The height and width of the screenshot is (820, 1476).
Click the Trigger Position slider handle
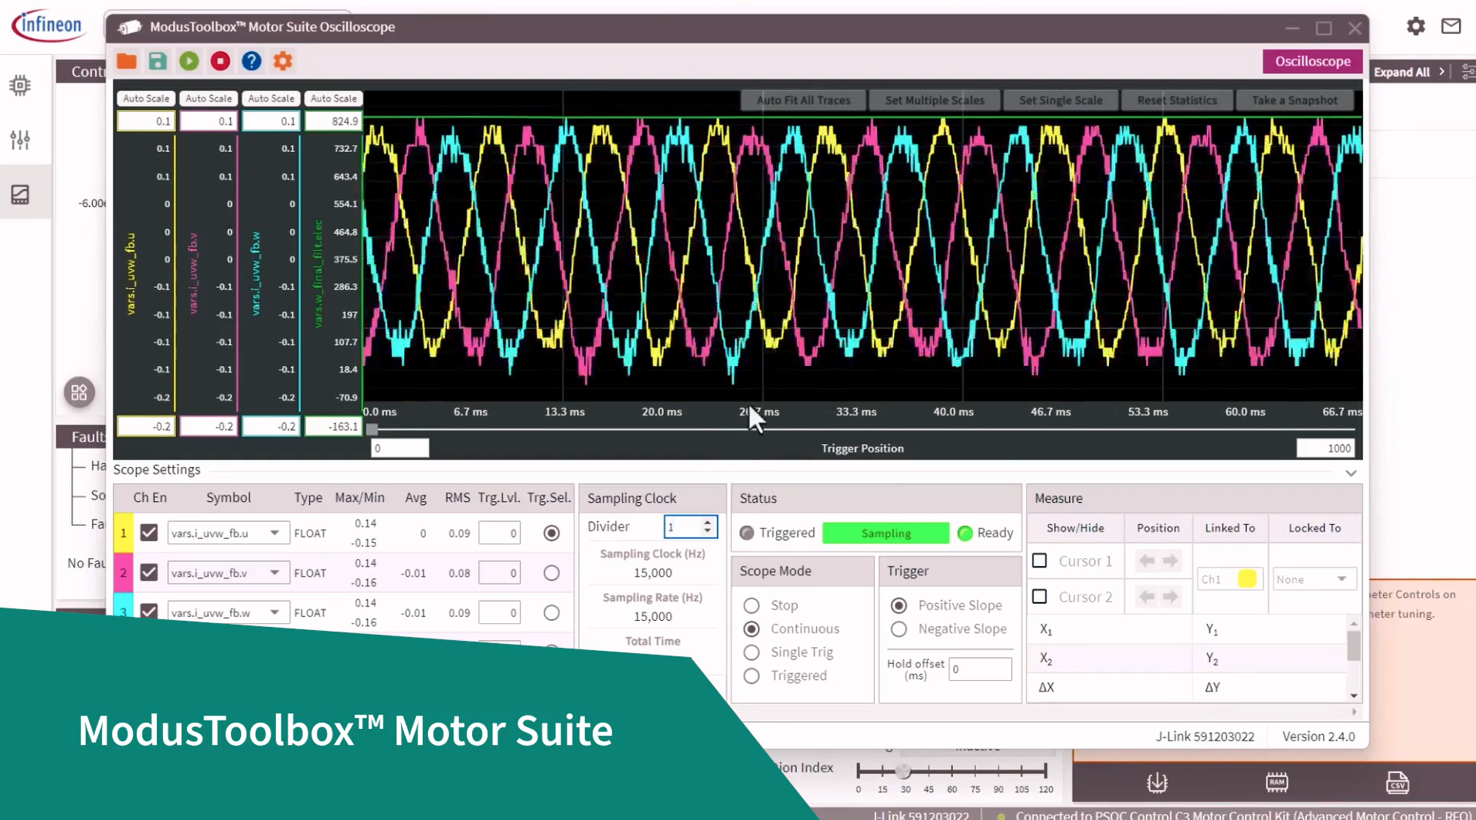(x=372, y=429)
